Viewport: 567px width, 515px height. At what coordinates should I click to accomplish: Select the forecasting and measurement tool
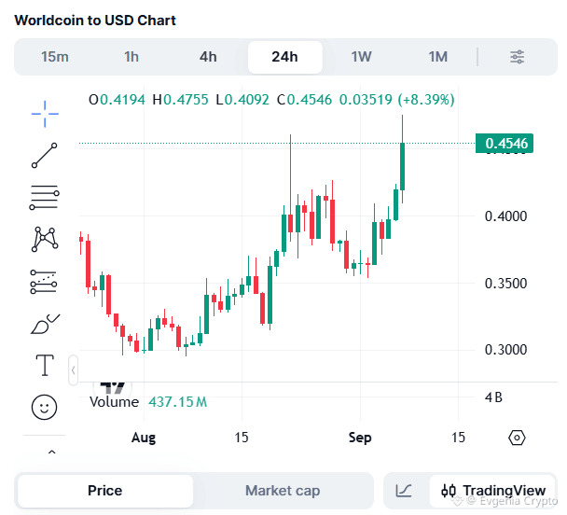coord(44,282)
